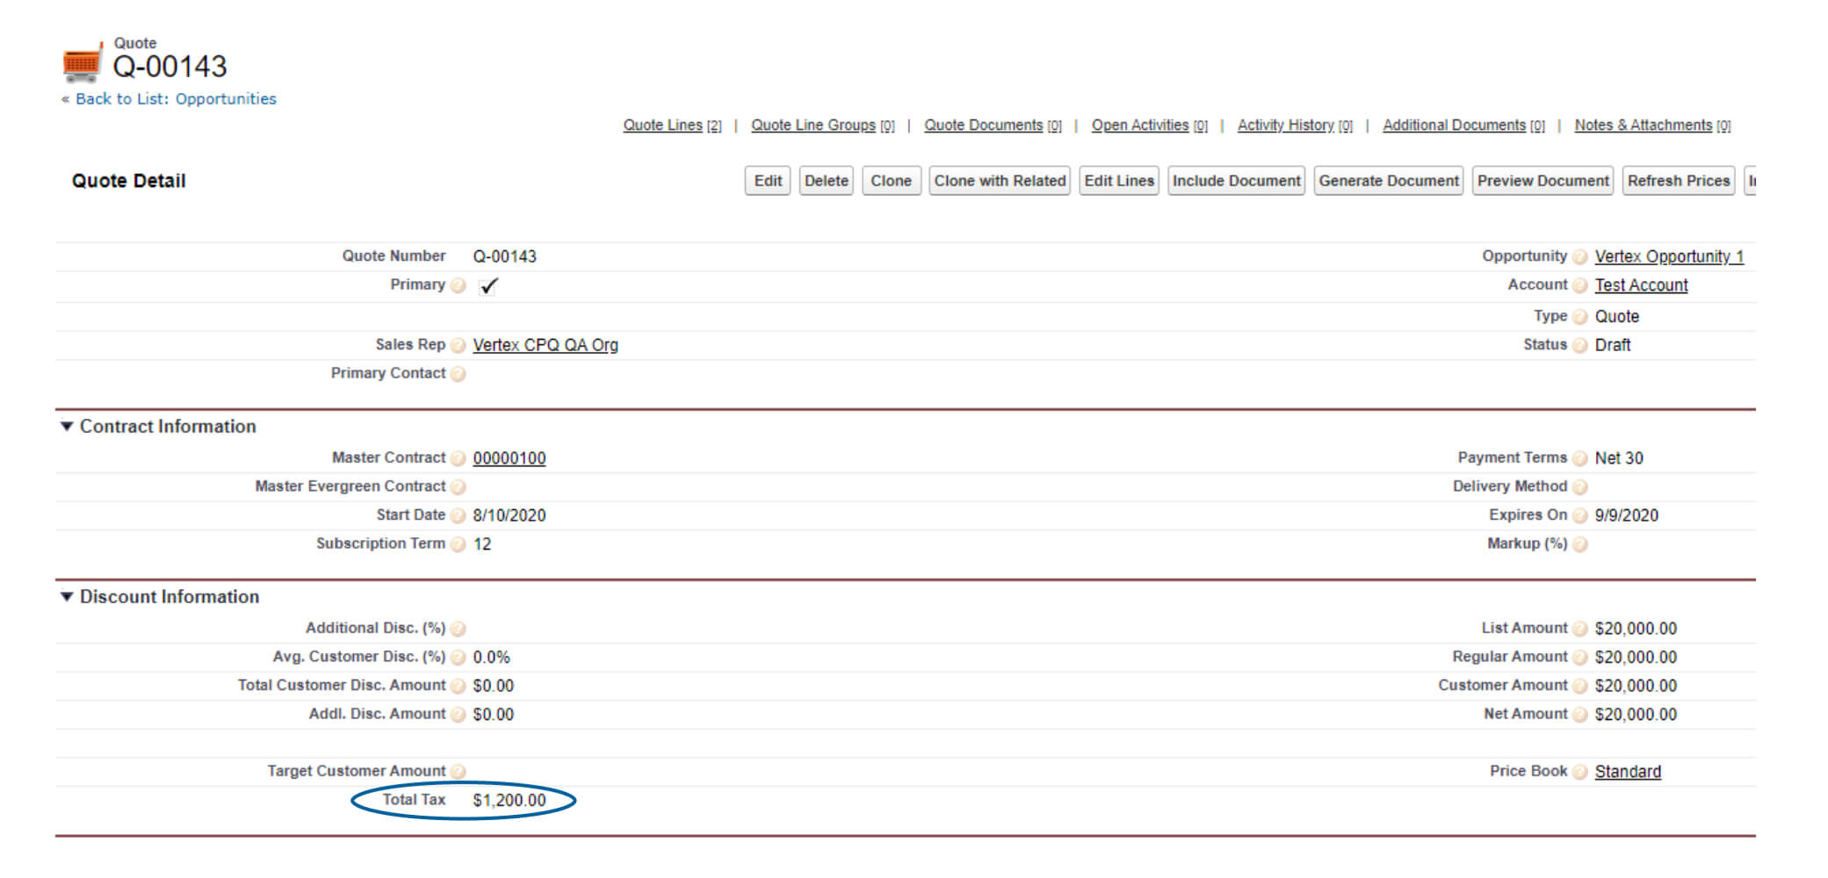Image resolution: width=1828 pixels, height=878 pixels.
Task: Click help icon beside Payment Terms
Action: click(x=1579, y=458)
